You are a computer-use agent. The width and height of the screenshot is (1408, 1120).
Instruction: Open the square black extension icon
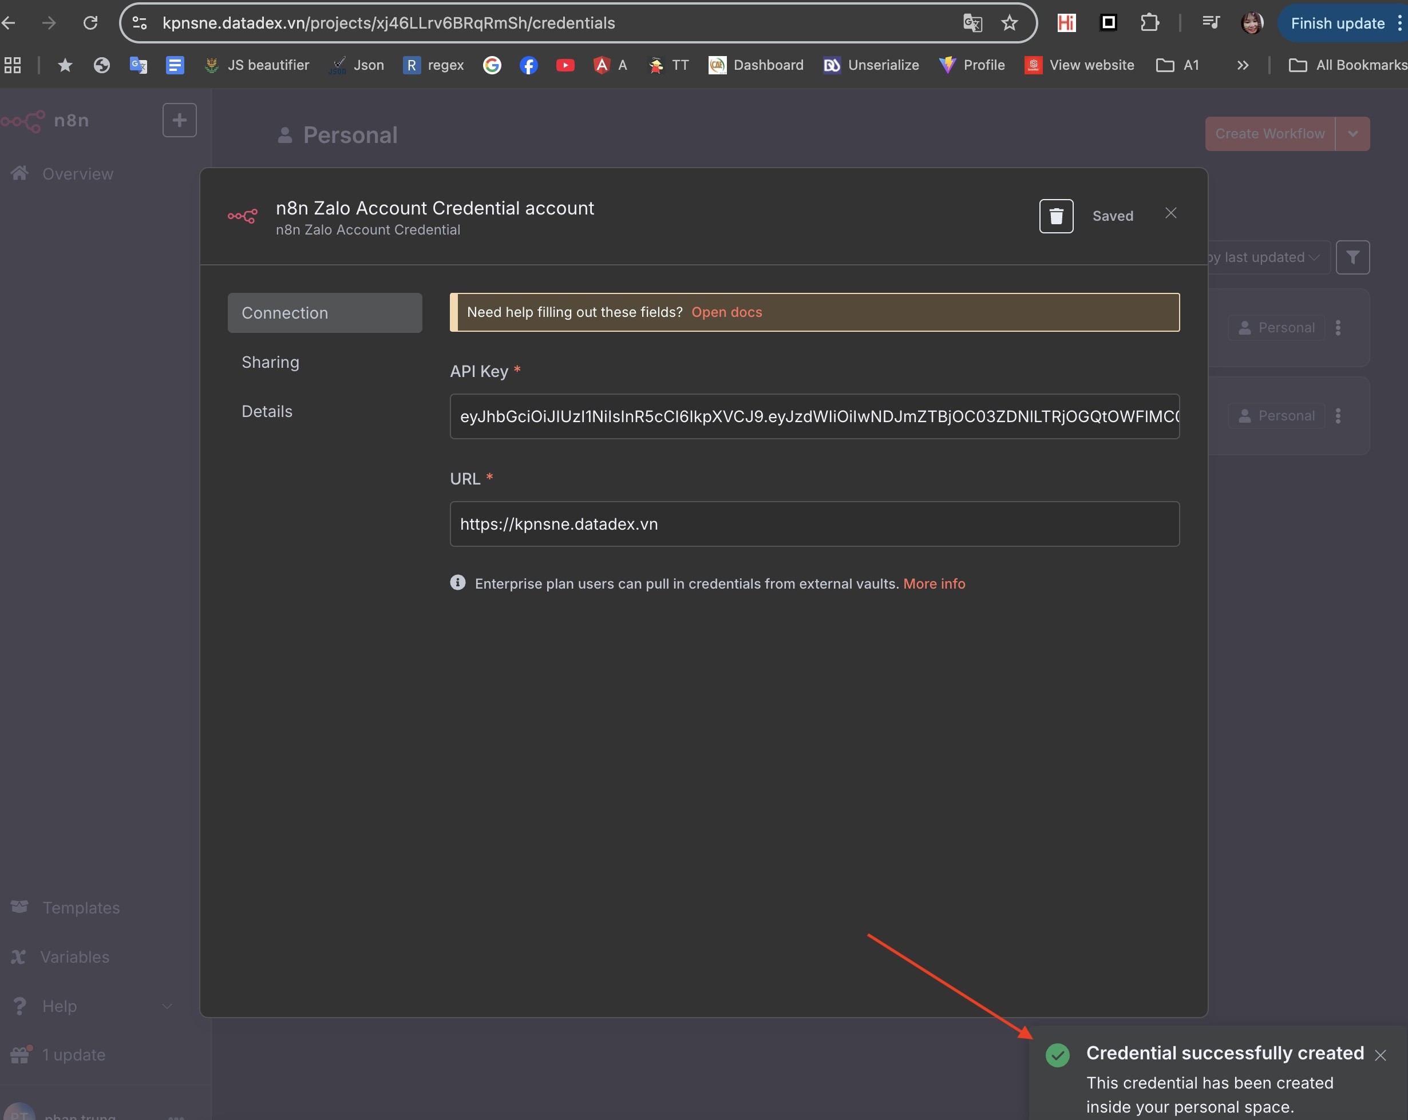pos(1108,23)
